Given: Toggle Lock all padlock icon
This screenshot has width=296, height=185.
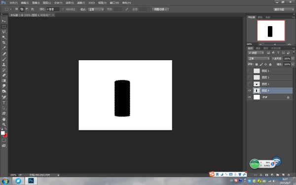Looking at the screenshot, I should [270, 64].
